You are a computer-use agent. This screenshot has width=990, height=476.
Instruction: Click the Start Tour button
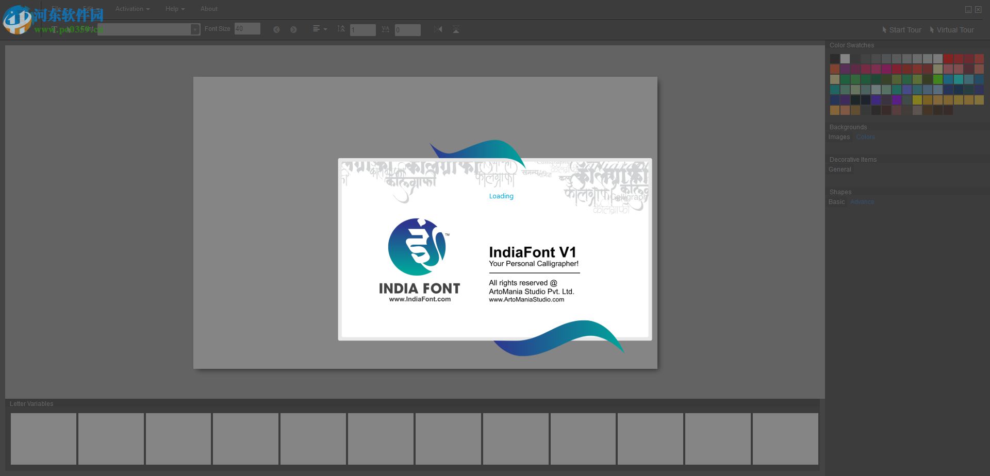(x=902, y=30)
